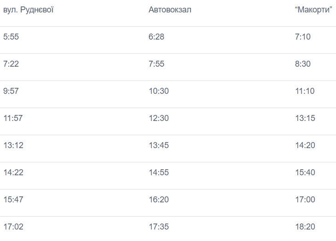Click the 18:20 last arrival time
The image size is (336, 241).
tap(305, 227)
